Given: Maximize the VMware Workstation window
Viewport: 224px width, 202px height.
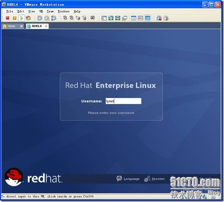Looking at the screenshot, I should (212, 4).
